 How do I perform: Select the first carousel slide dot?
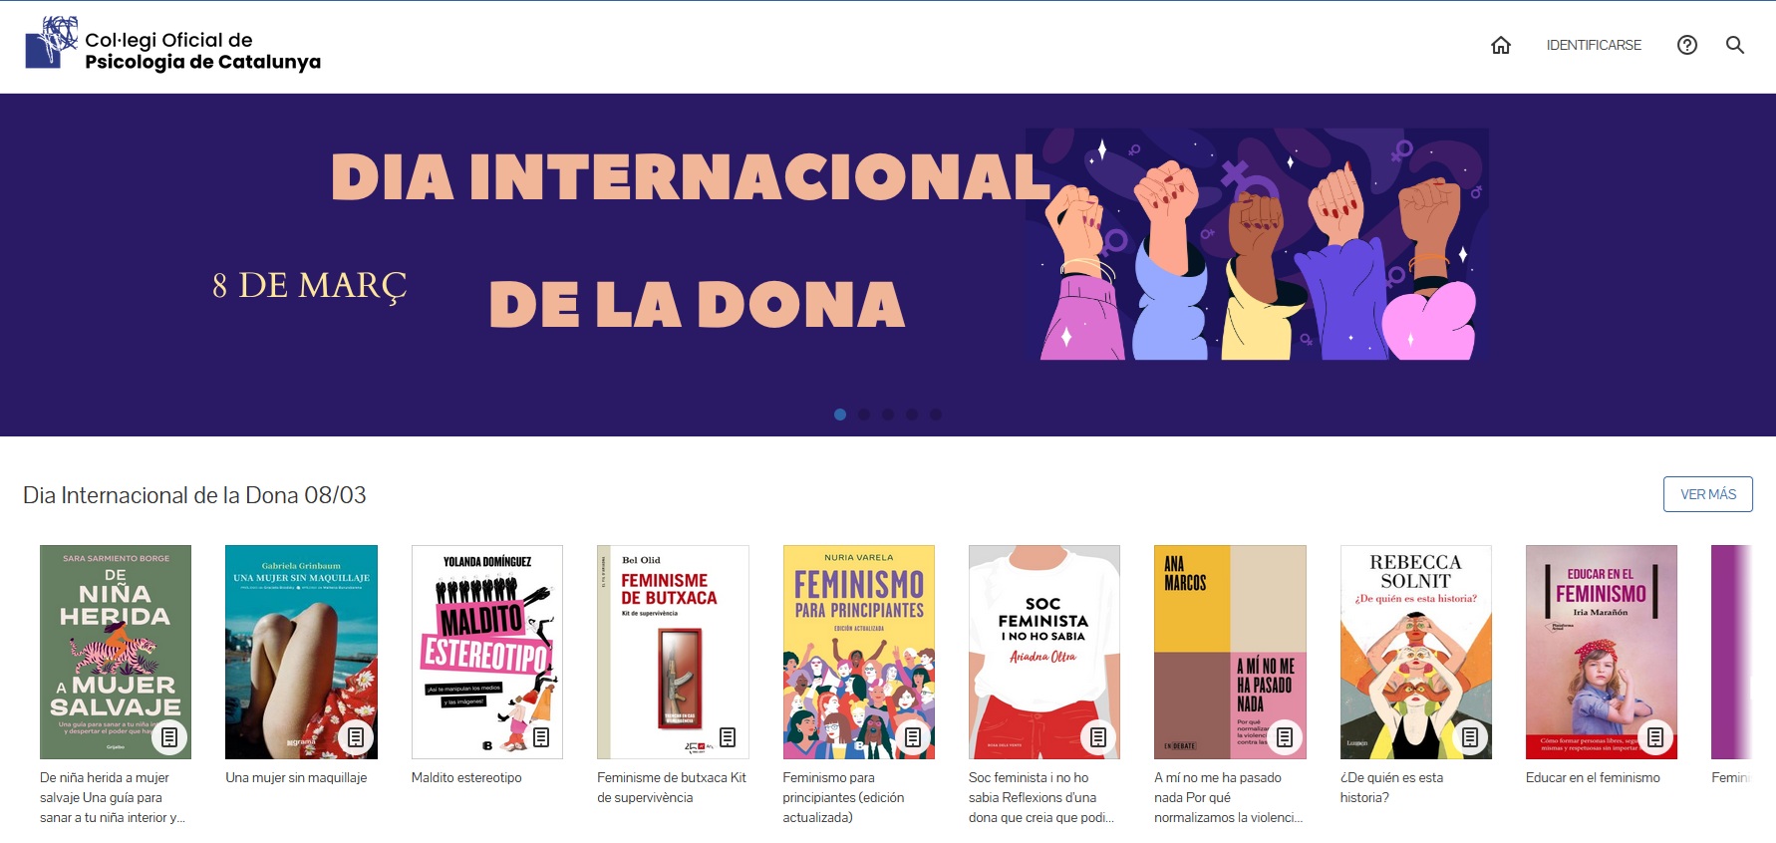click(x=840, y=415)
